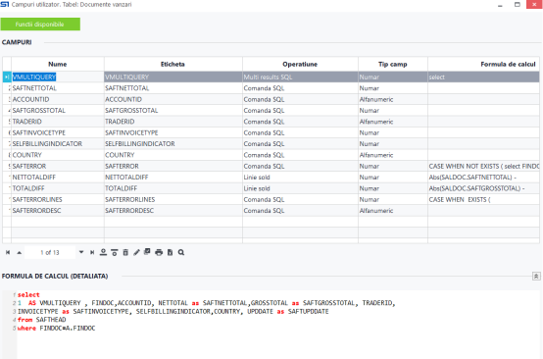This screenshot has width=543, height=359.
Task: Click the append row icon
Action: (103, 253)
